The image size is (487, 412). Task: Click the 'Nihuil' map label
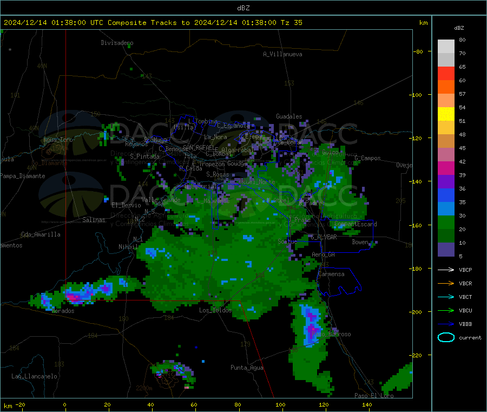click(x=128, y=247)
